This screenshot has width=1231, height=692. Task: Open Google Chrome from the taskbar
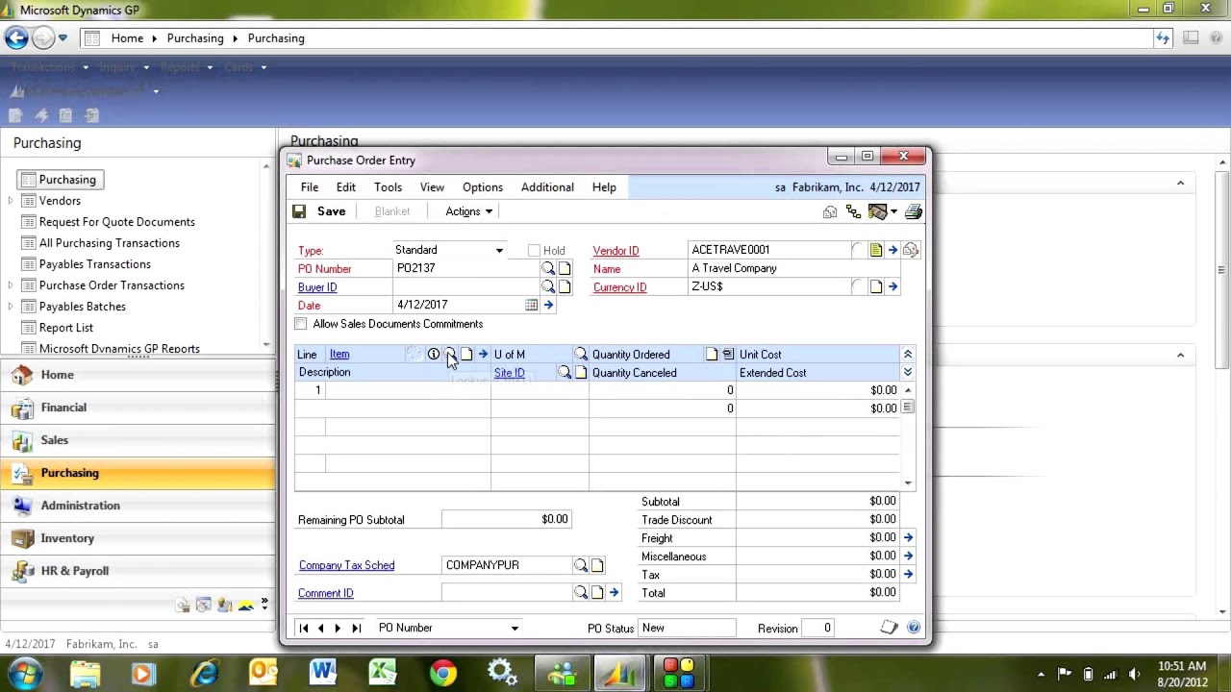click(442, 672)
